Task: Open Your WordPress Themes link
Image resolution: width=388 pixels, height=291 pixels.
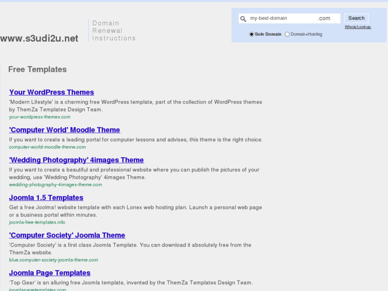Action: [51, 92]
